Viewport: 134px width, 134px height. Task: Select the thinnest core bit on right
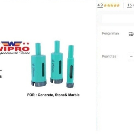point(70,66)
